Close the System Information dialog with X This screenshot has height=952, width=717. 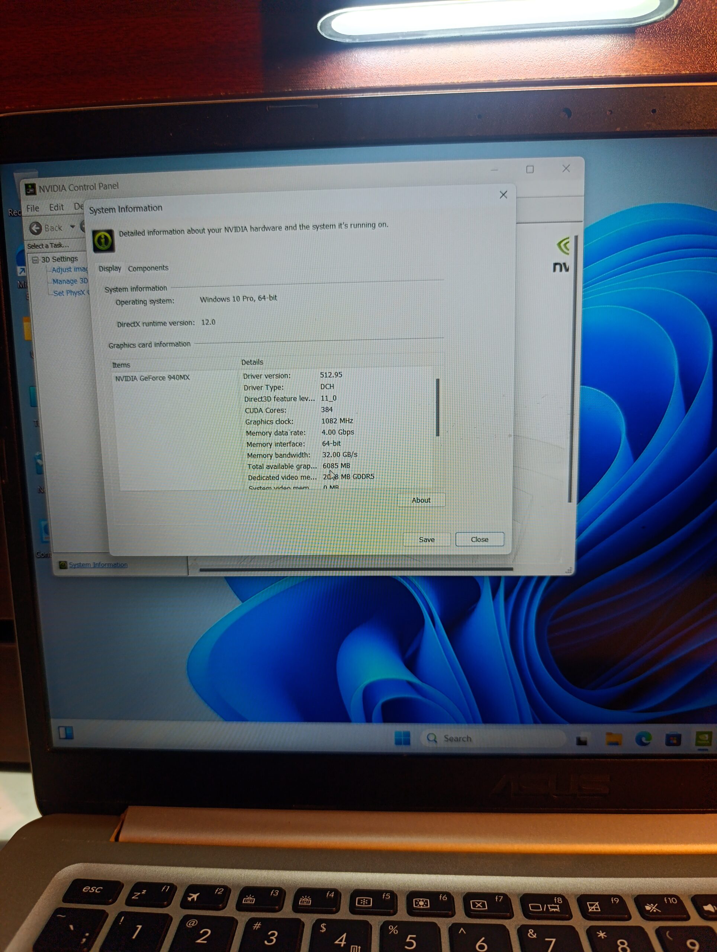coord(503,194)
